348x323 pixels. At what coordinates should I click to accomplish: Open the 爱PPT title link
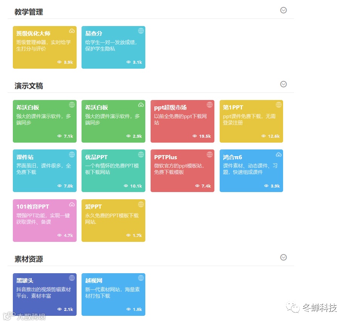pos(94,207)
